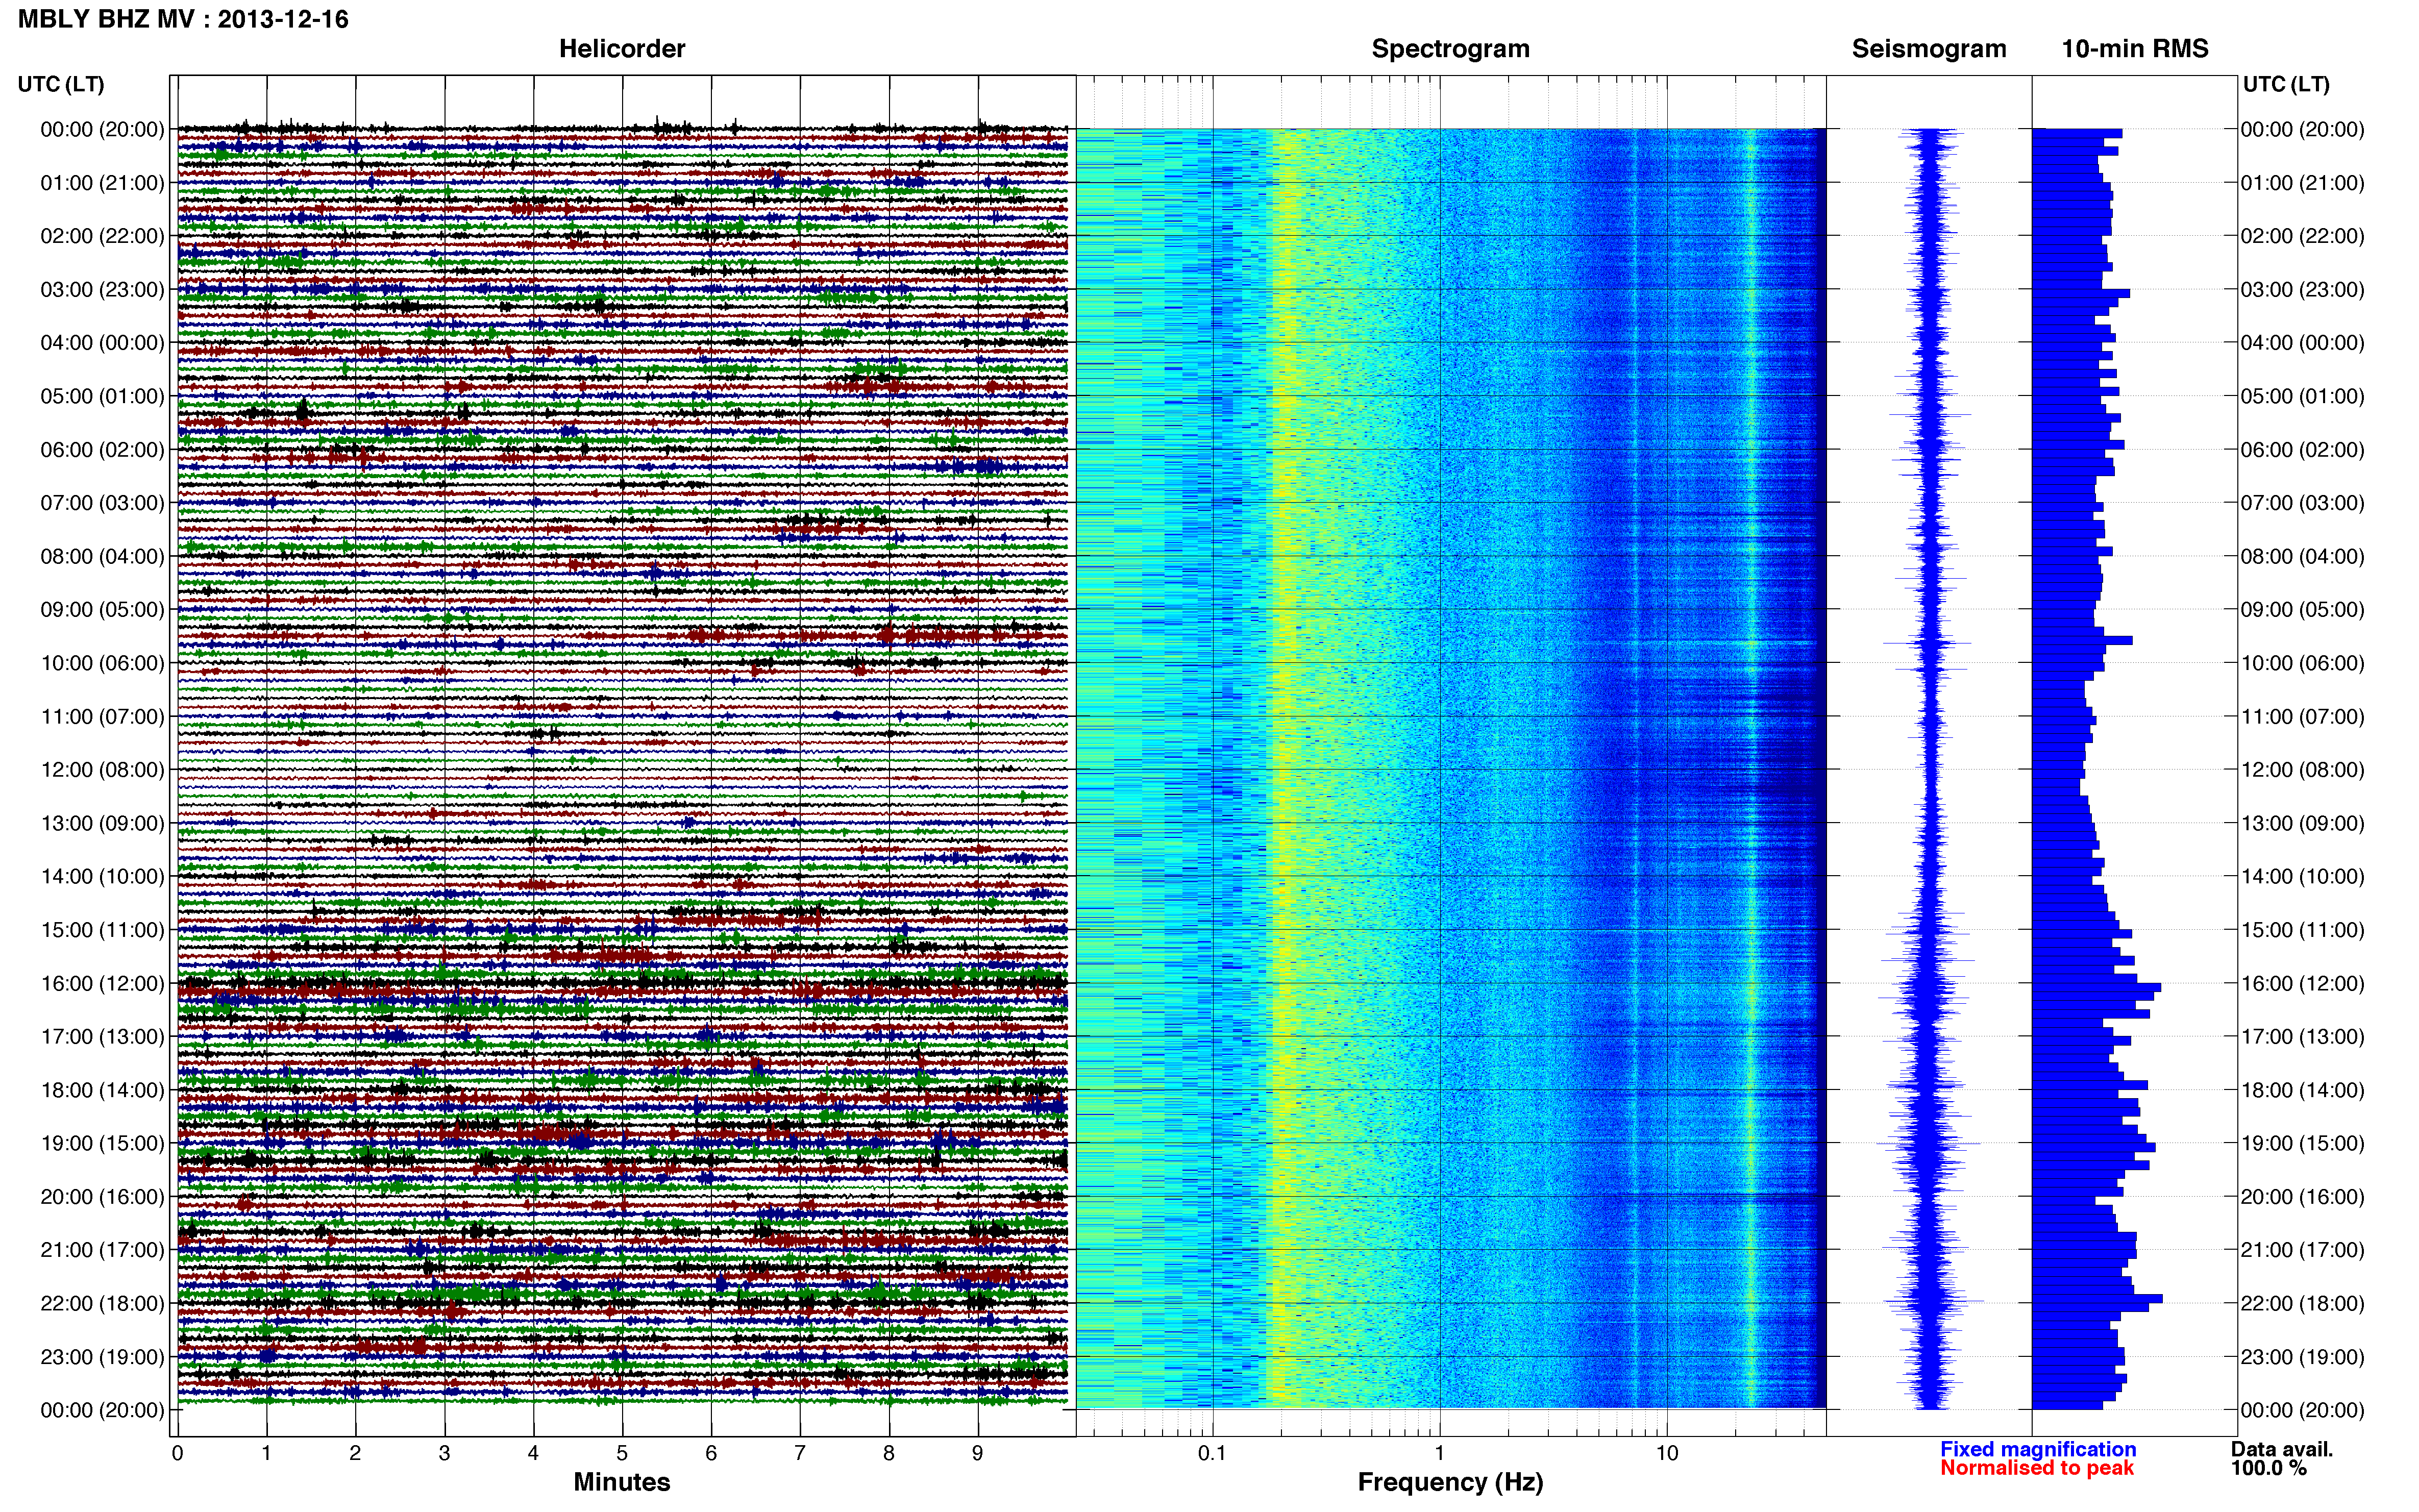Click the '0.1' frequency tick label
Image resolution: width=2419 pixels, height=1512 pixels.
pos(1212,1454)
